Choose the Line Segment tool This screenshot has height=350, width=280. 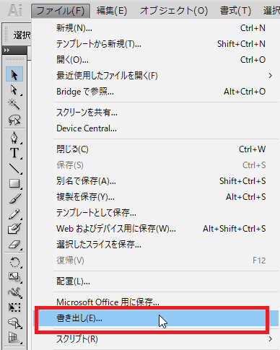click(x=14, y=168)
